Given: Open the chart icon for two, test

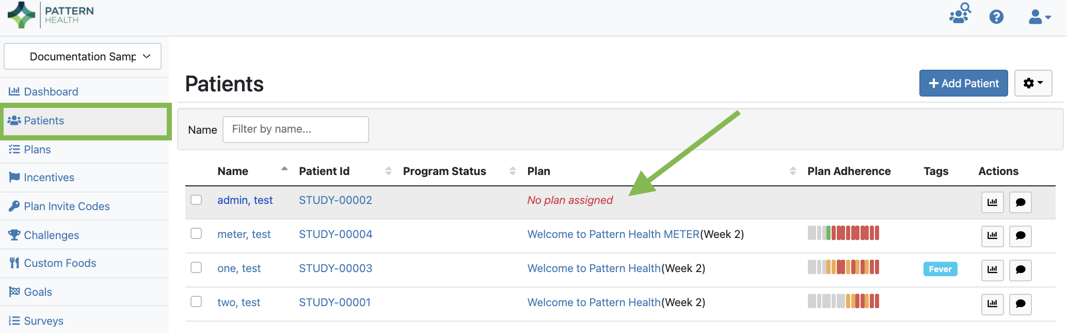Looking at the screenshot, I should pos(992,304).
